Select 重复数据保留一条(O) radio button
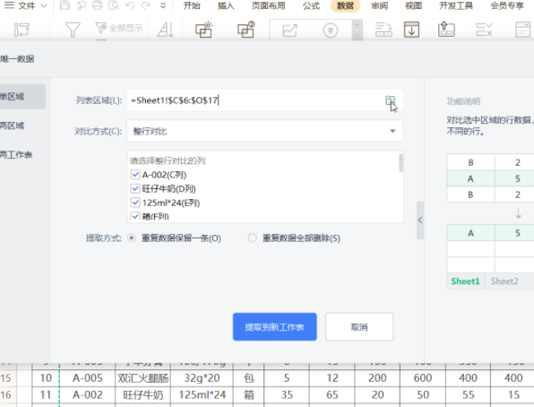534x407 pixels. [x=132, y=238]
